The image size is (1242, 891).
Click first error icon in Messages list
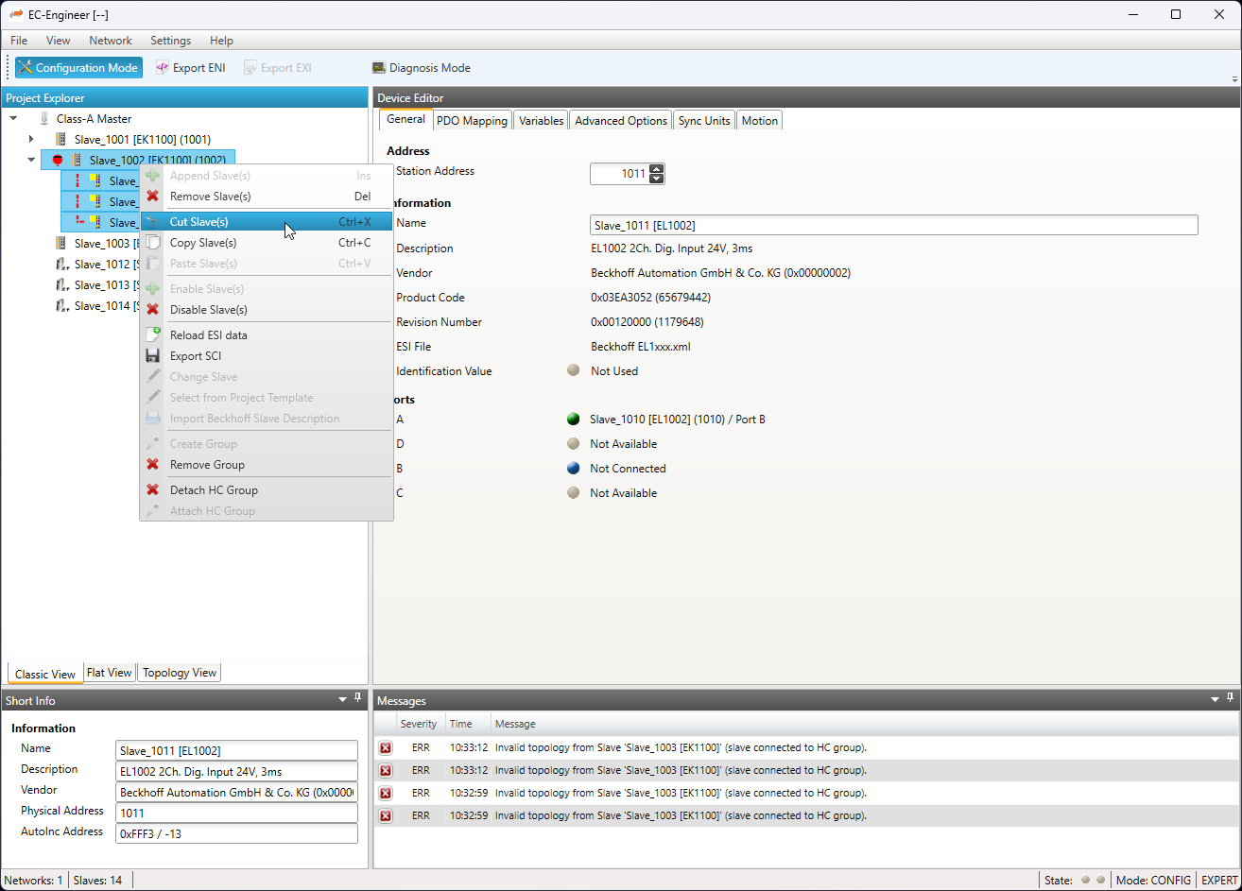click(386, 748)
